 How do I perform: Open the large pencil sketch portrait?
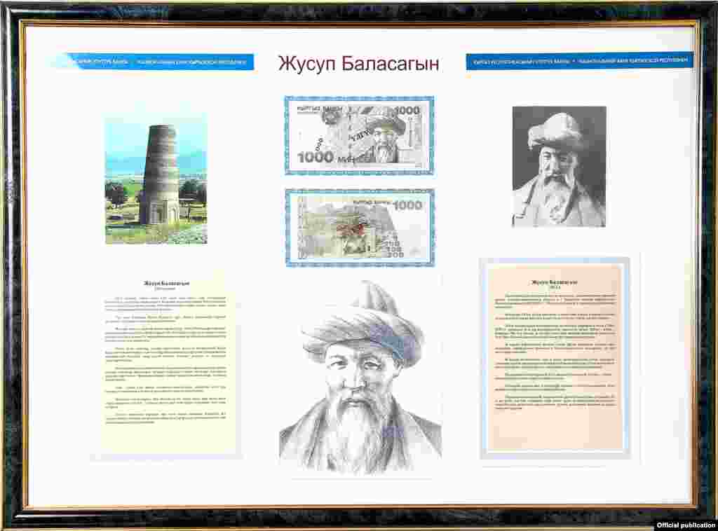pos(360,377)
